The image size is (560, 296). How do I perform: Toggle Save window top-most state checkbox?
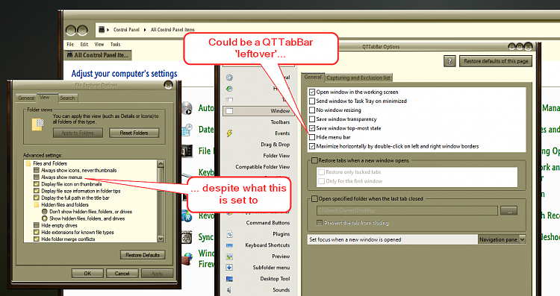[x=312, y=128]
